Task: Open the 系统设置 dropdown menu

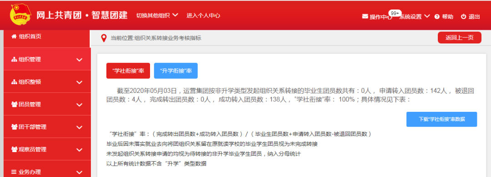Action: 414,17
